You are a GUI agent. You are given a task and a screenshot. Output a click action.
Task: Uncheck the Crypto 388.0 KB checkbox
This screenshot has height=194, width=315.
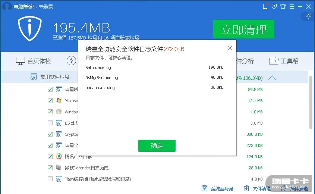50,134
